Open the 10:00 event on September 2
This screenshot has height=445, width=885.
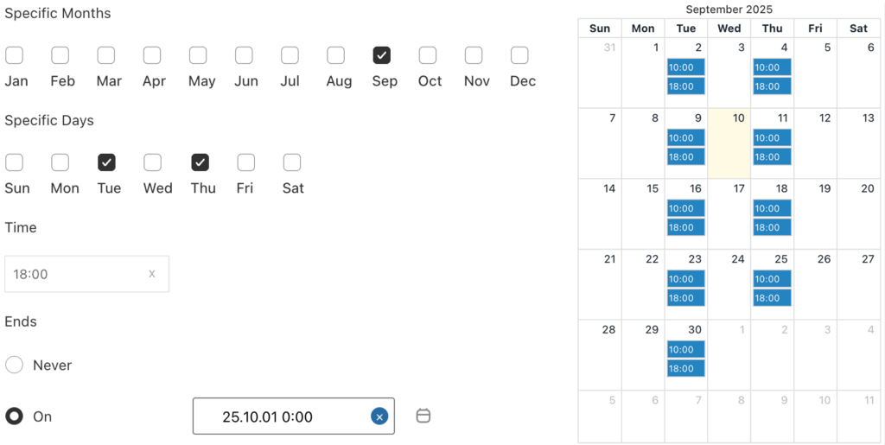pos(685,67)
